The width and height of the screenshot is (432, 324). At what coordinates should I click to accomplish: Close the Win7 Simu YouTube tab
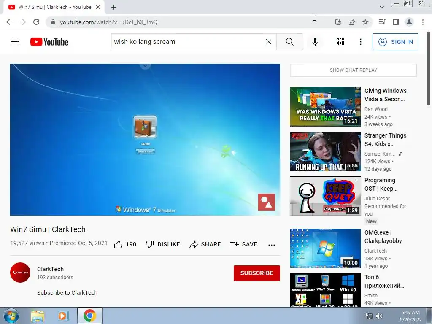(98, 7)
